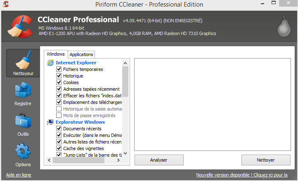Switch to the Windows tab
Screen dimensions: 298x181
coord(56,54)
